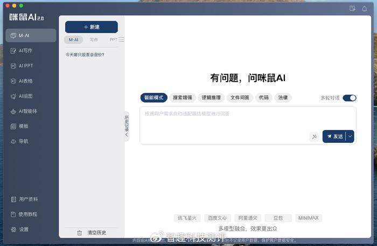Select 文件问答 mode
Viewport: 377px width, 246px height.
[240, 98]
